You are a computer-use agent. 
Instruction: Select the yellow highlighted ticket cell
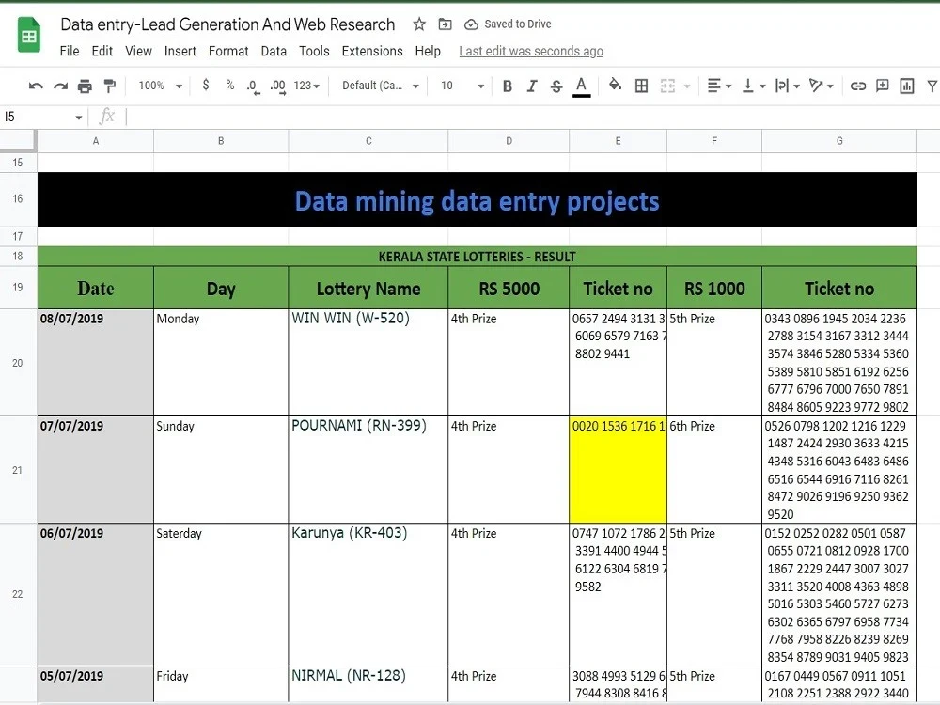coord(618,470)
